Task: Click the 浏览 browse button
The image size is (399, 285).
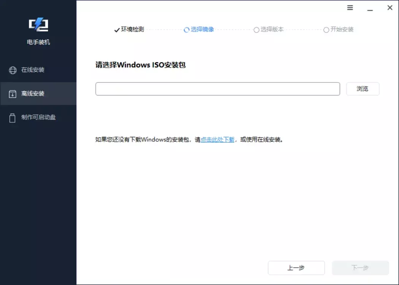Action: pos(363,89)
